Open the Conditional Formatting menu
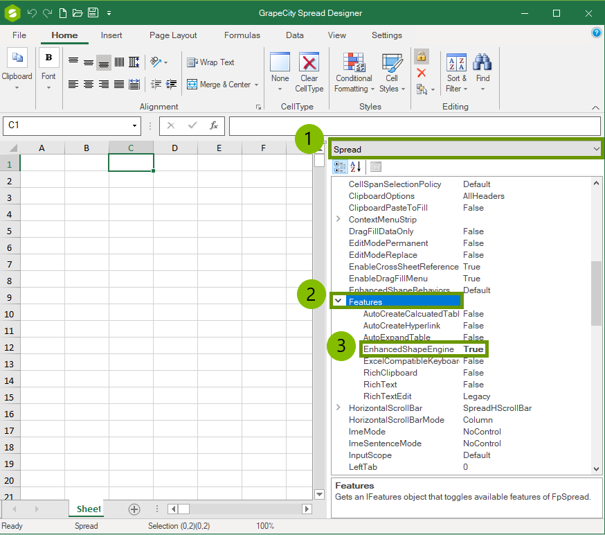The height and width of the screenshot is (535, 605). pyautogui.click(x=354, y=73)
